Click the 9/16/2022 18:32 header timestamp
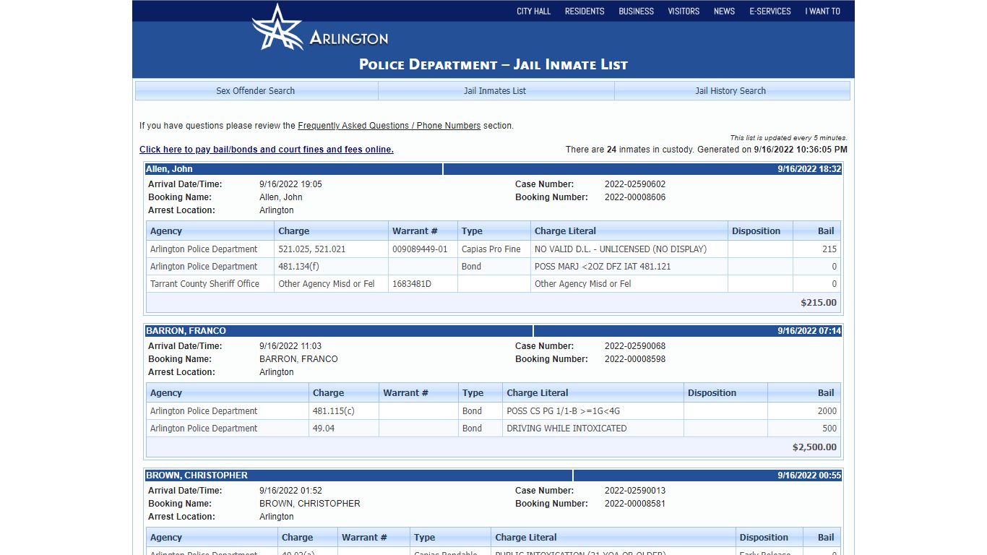This screenshot has height=555, width=987. click(809, 169)
